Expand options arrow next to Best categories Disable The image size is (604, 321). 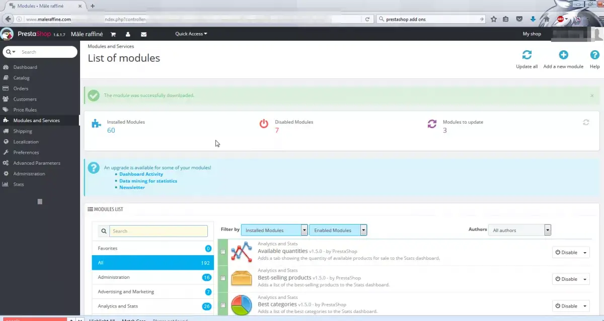(x=585, y=305)
